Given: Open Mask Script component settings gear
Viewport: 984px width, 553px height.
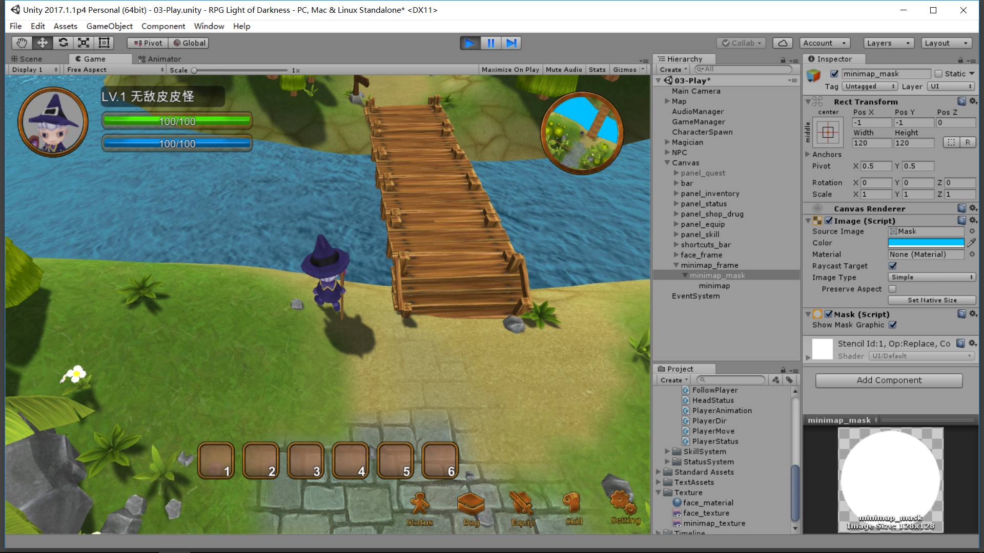Looking at the screenshot, I should [x=972, y=314].
